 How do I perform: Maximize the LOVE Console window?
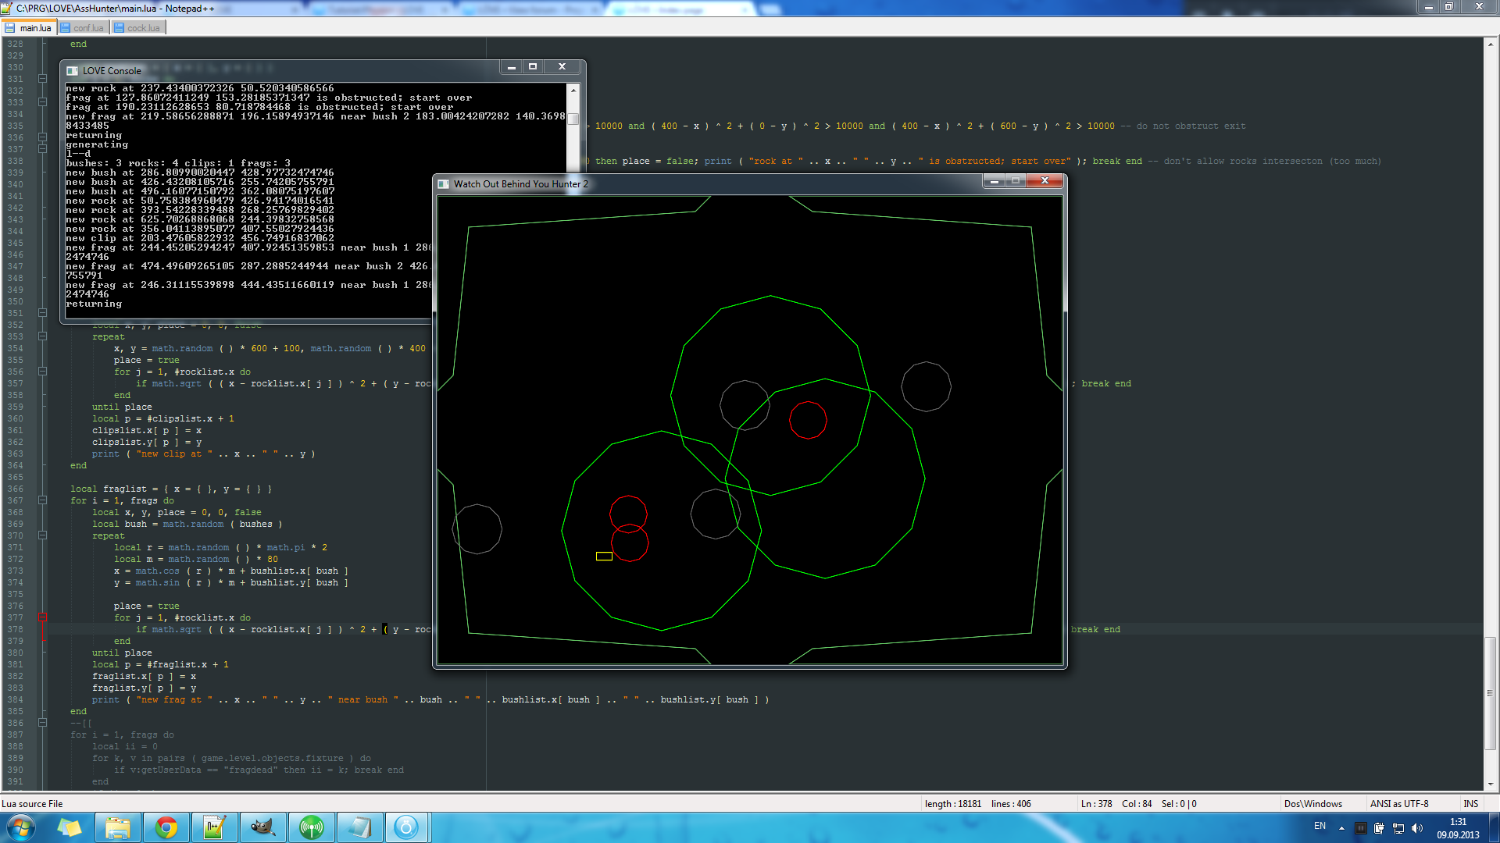(533, 67)
